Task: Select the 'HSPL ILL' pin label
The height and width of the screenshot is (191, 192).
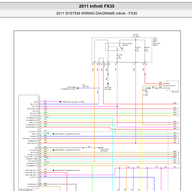Action: coord(35,134)
